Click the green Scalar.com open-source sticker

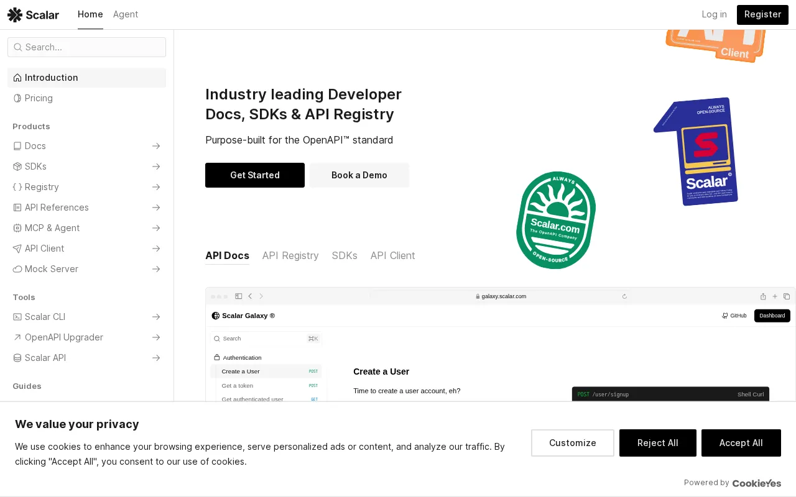[x=556, y=221]
